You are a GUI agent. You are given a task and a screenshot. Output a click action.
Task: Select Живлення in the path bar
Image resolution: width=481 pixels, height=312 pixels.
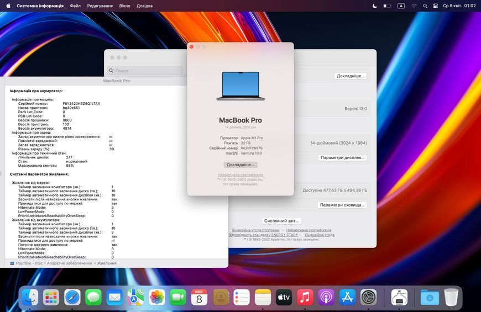[107, 263]
